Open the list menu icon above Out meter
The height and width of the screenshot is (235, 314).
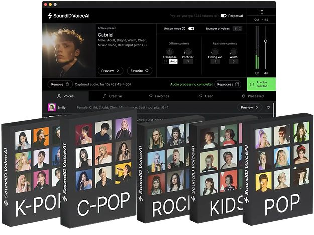(261, 12)
